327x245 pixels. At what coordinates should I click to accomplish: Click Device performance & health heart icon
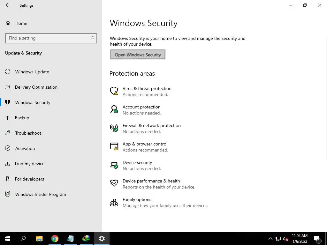coord(114,183)
